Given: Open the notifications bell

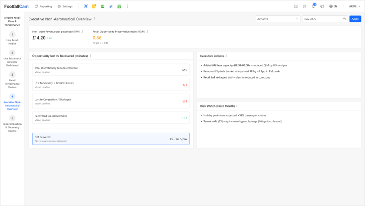Looking at the screenshot, I should (x=313, y=6).
